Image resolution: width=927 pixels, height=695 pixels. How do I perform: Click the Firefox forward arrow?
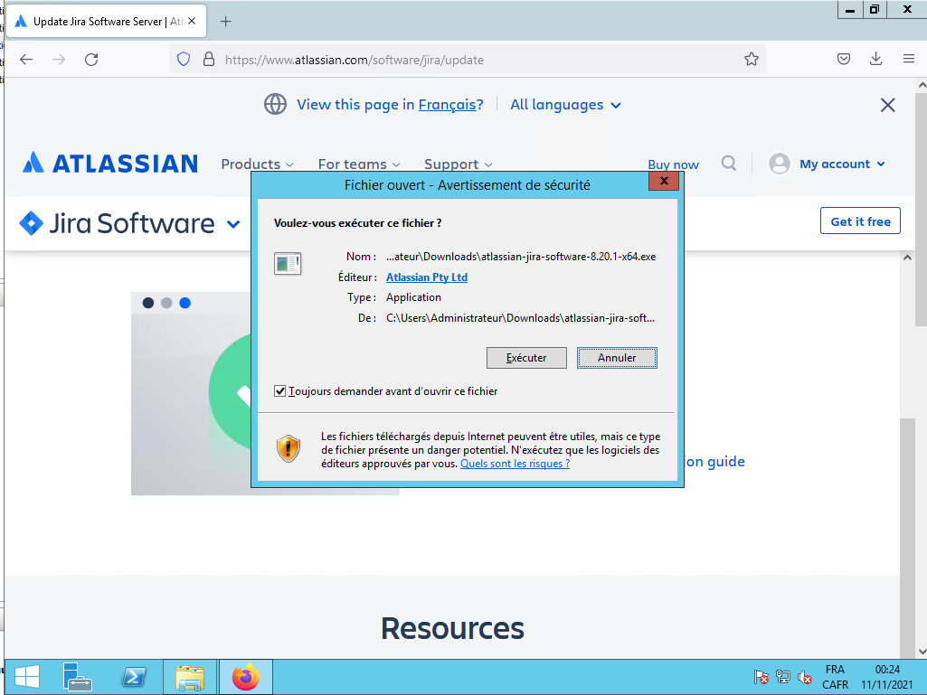59,59
